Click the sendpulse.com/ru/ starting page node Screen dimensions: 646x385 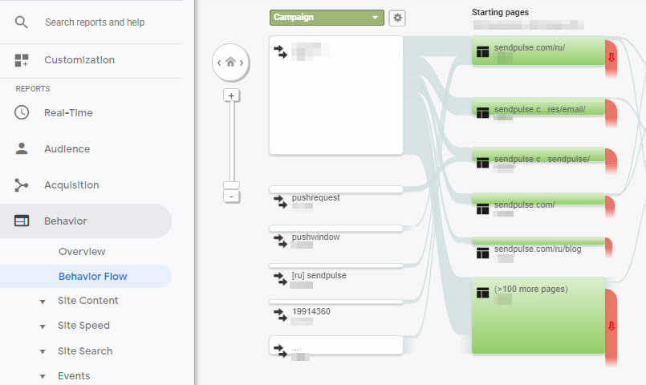tap(538, 51)
